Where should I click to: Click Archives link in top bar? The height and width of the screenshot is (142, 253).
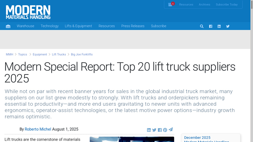(x=204, y=4)
